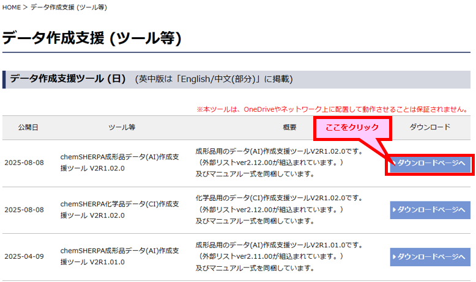
Task: Click chemSHERPA成形品データ(AI) V2R1.01.0 tool name
Action: (119, 256)
